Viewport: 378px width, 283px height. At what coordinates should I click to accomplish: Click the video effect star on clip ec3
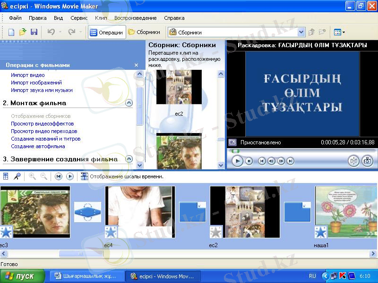(x=6, y=233)
